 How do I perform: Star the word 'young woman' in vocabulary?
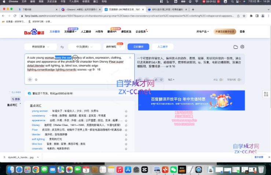pyautogui.click(x=126, y=111)
